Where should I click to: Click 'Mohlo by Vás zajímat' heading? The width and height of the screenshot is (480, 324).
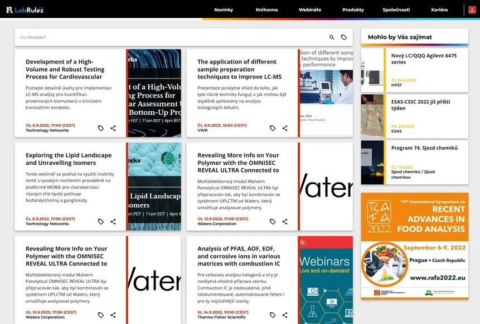pyautogui.click(x=400, y=37)
